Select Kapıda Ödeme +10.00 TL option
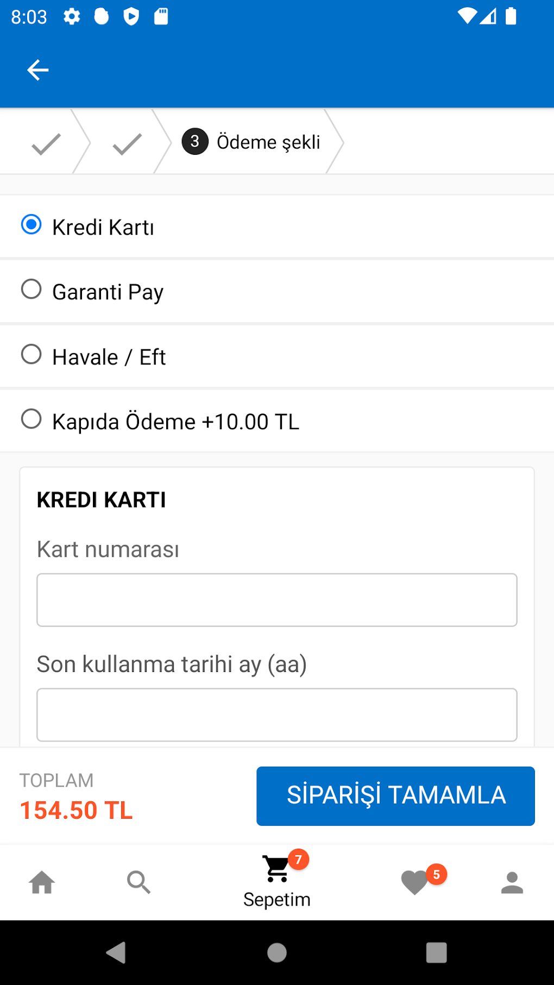 coord(32,419)
